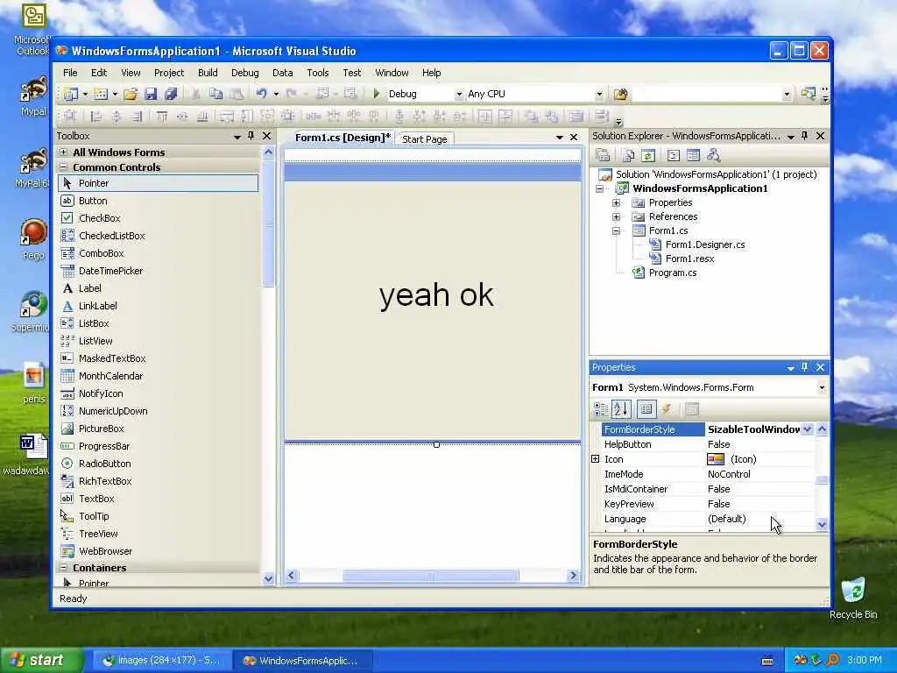
Task: Switch to the Start Page tab
Action: pos(425,139)
